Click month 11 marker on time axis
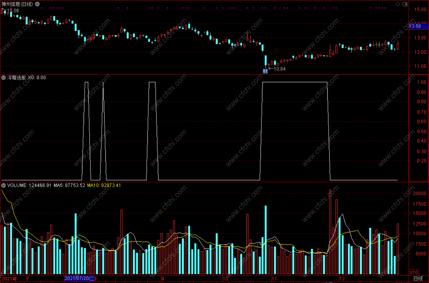Screen dimensions: 429x283 coord(274,279)
